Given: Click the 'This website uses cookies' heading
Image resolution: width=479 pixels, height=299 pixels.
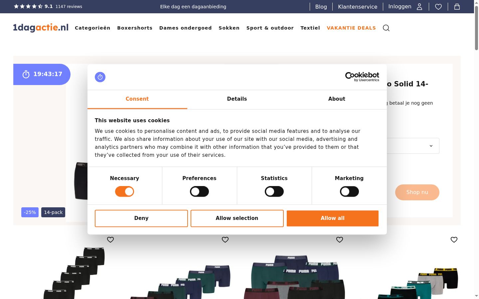Looking at the screenshot, I should point(132,121).
